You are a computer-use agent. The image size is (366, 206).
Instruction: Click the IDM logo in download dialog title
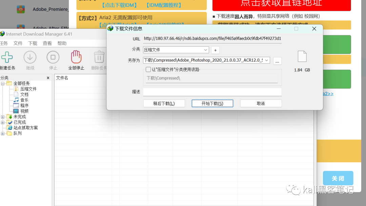110,28
